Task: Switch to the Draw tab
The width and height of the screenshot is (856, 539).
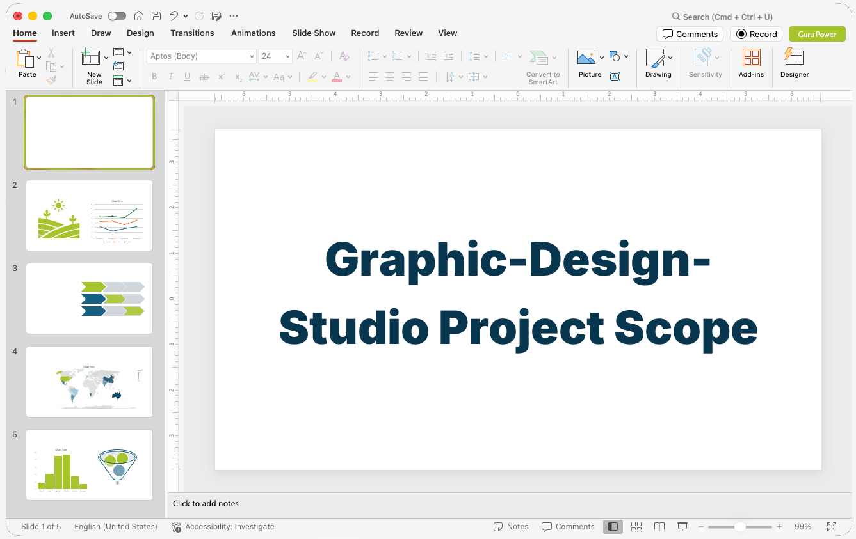Action: pos(101,33)
